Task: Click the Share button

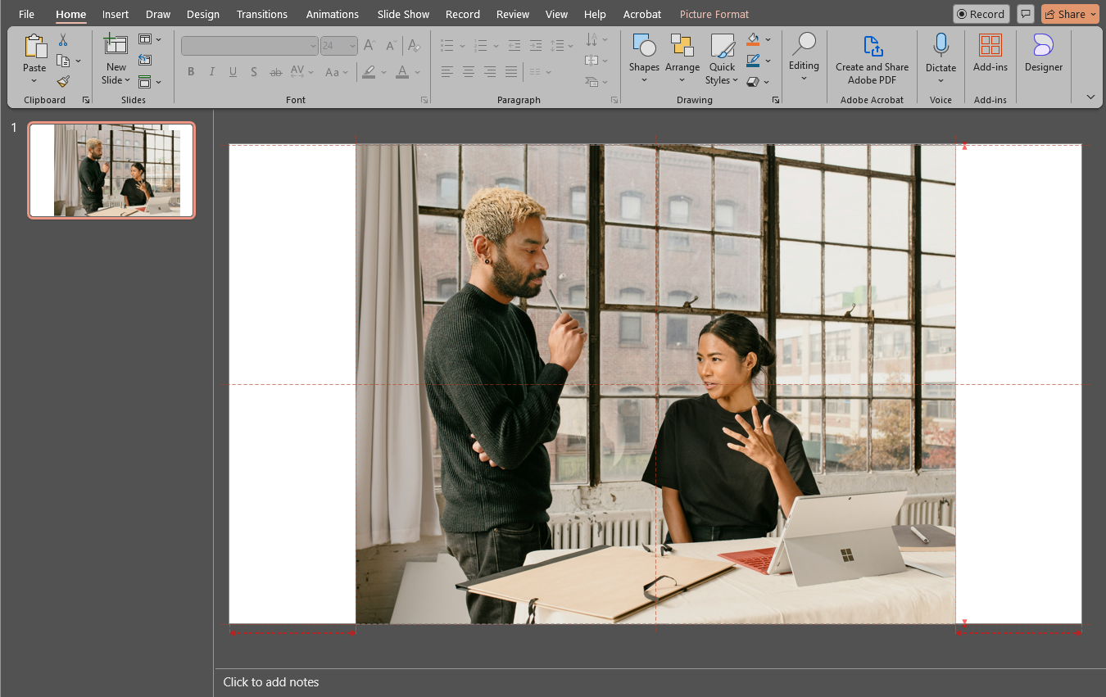Action: [1070, 14]
